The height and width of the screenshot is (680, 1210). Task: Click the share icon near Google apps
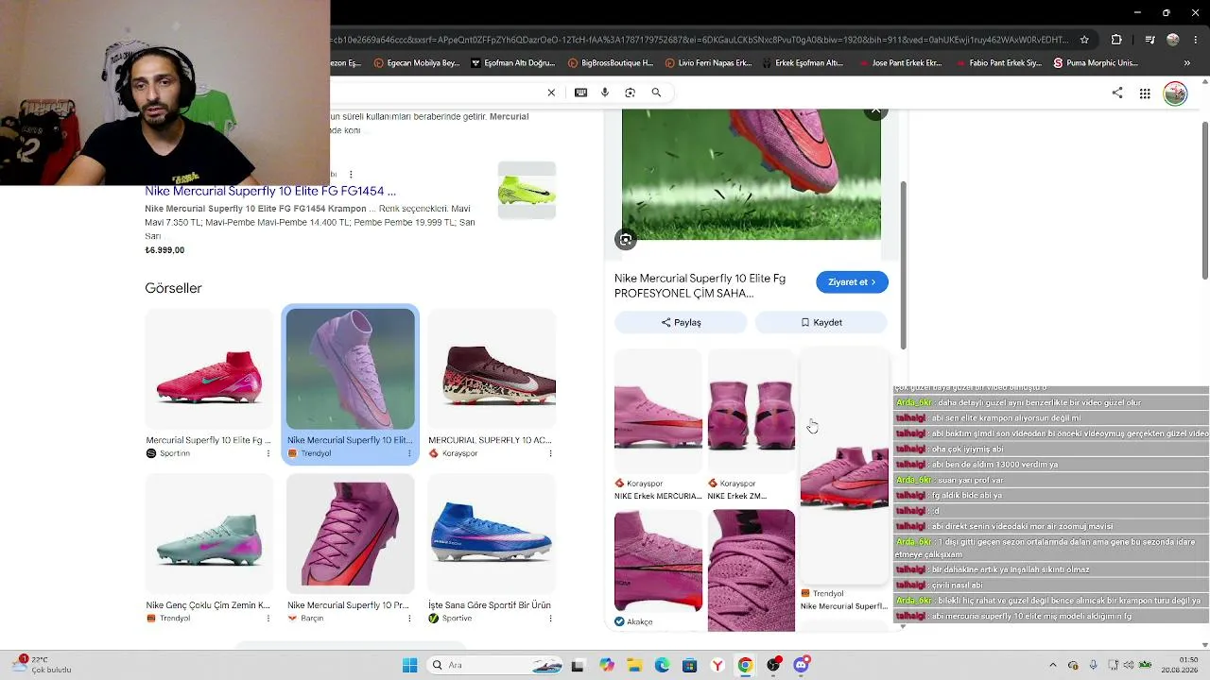(x=1117, y=93)
